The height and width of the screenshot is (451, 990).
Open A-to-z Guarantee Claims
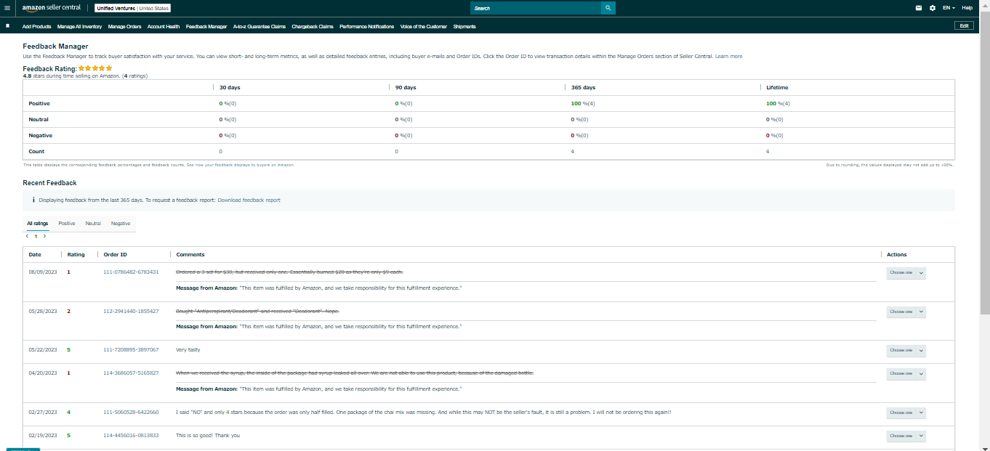click(x=259, y=26)
